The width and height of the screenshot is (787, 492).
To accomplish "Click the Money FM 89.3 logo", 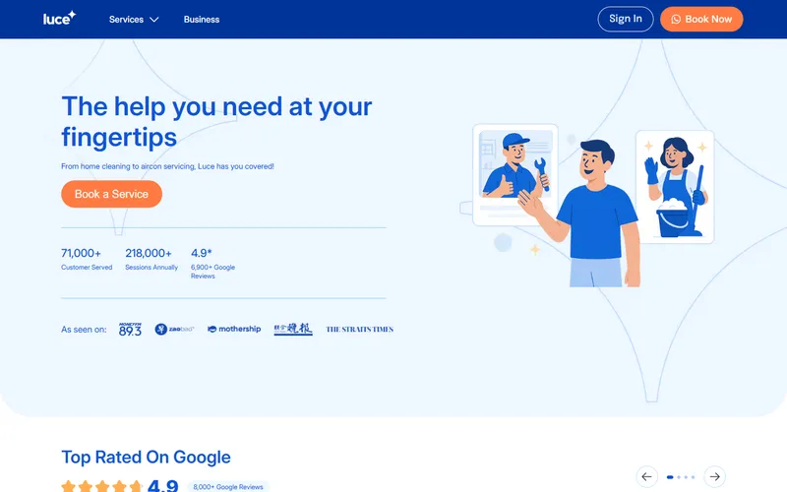I will [x=130, y=329].
